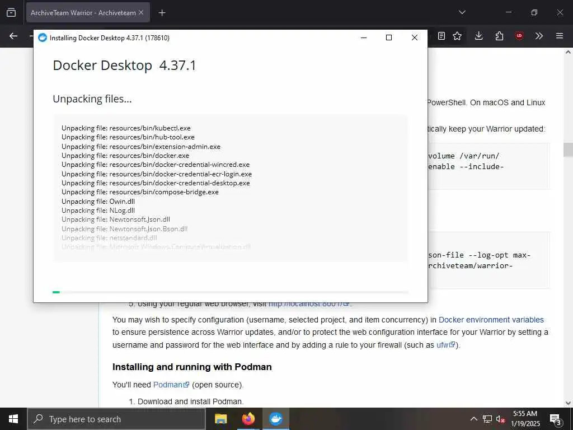Image resolution: width=573 pixels, height=430 pixels.
Task: Select log line for docker-credential-wincred.exe
Action: (156, 165)
